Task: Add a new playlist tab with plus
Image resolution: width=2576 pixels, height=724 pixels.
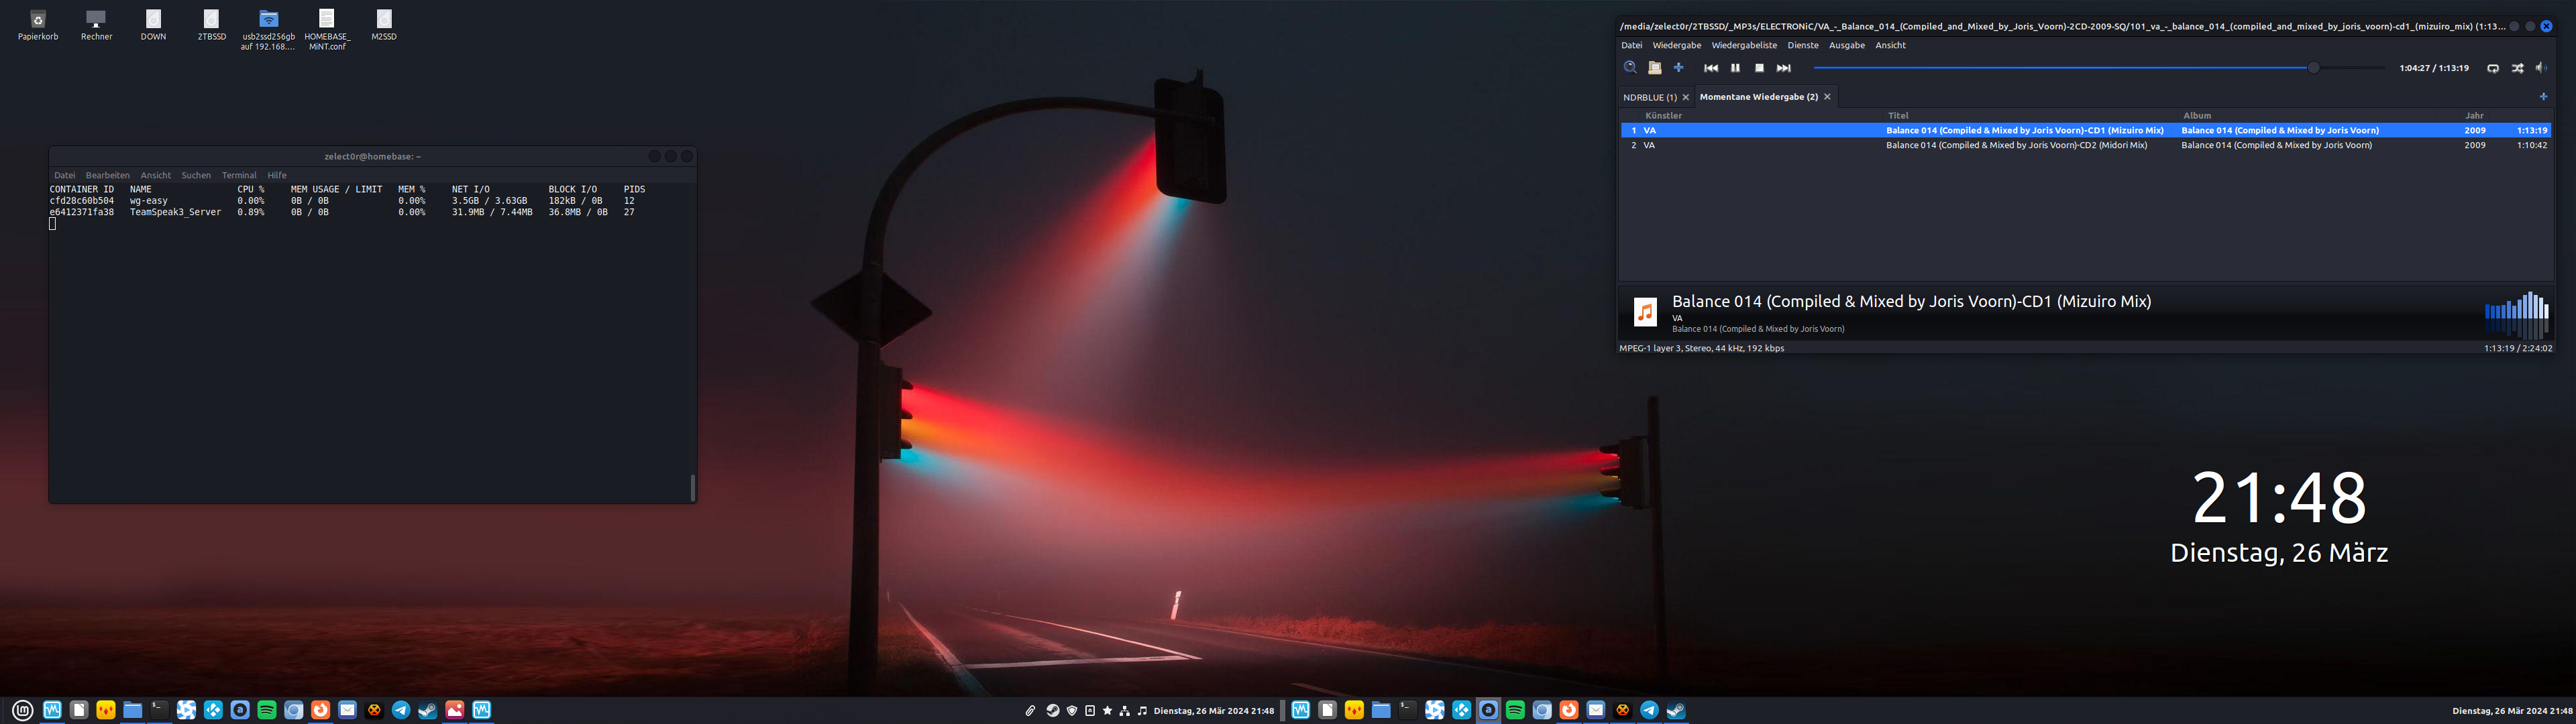Action: 2543,97
